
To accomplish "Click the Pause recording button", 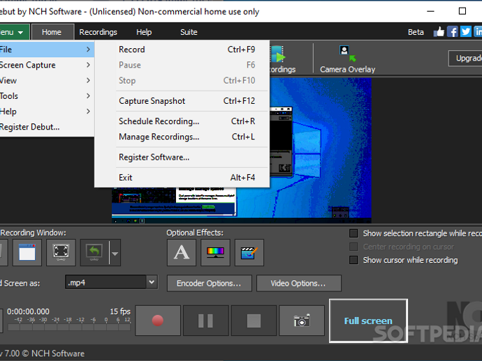I will (205, 321).
